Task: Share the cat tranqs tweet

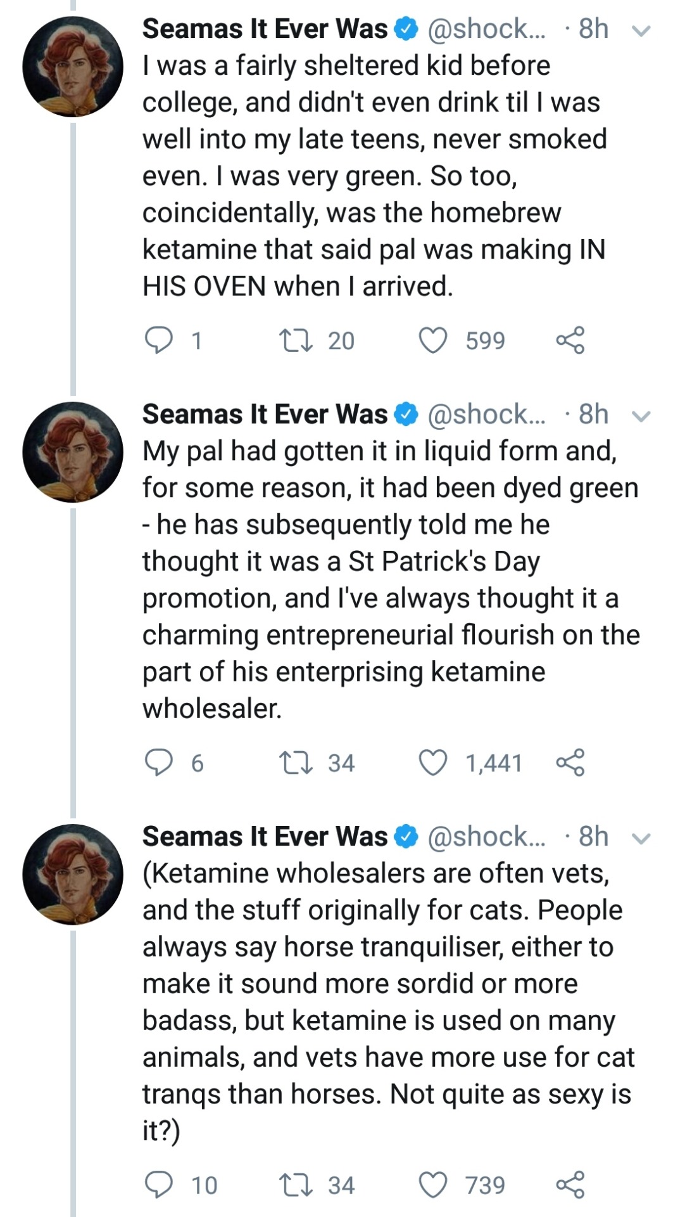Action: (570, 1185)
